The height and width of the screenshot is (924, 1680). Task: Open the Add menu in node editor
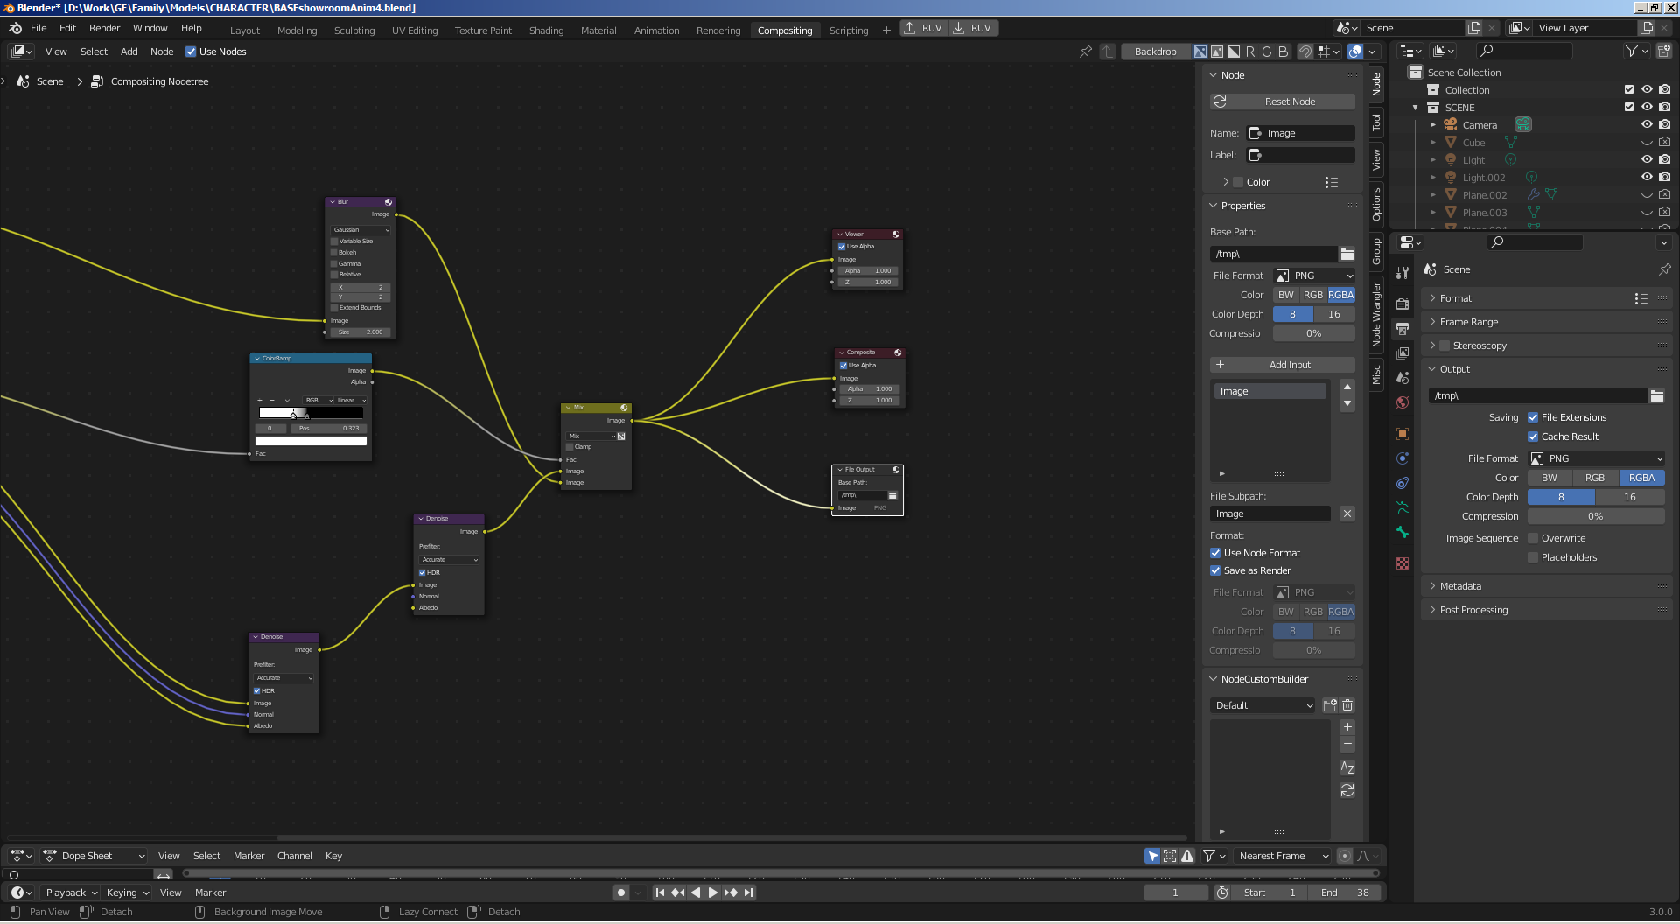click(x=129, y=52)
